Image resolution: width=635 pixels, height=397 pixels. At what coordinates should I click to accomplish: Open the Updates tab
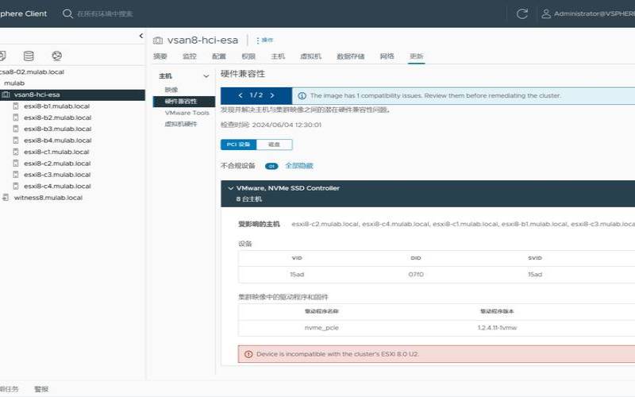coord(416,56)
